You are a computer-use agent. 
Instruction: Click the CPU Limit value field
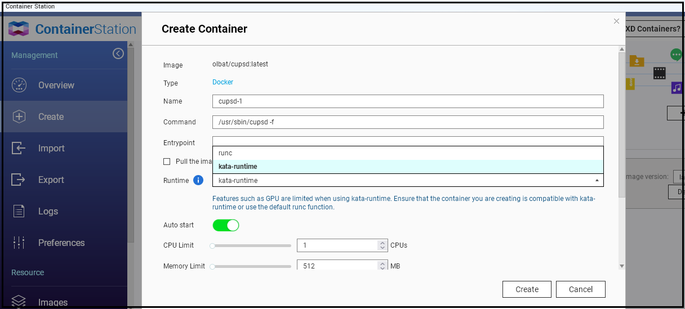(x=338, y=245)
